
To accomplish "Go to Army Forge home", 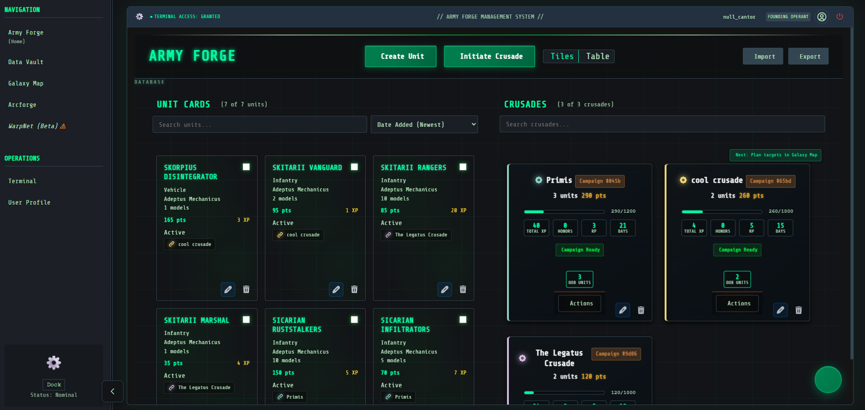I will [x=26, y=36].
